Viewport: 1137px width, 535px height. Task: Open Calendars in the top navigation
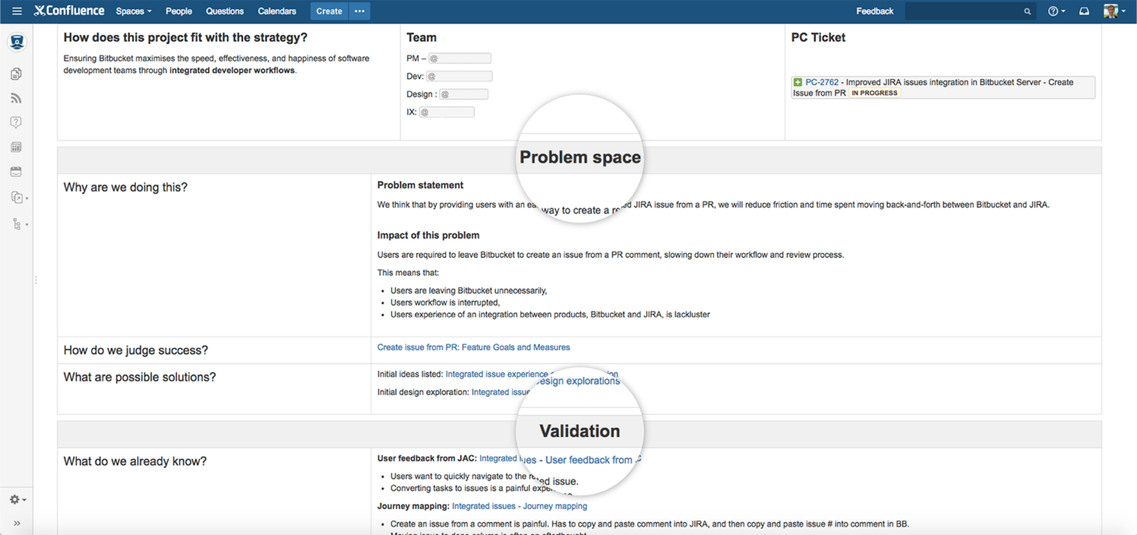[277, 11]
